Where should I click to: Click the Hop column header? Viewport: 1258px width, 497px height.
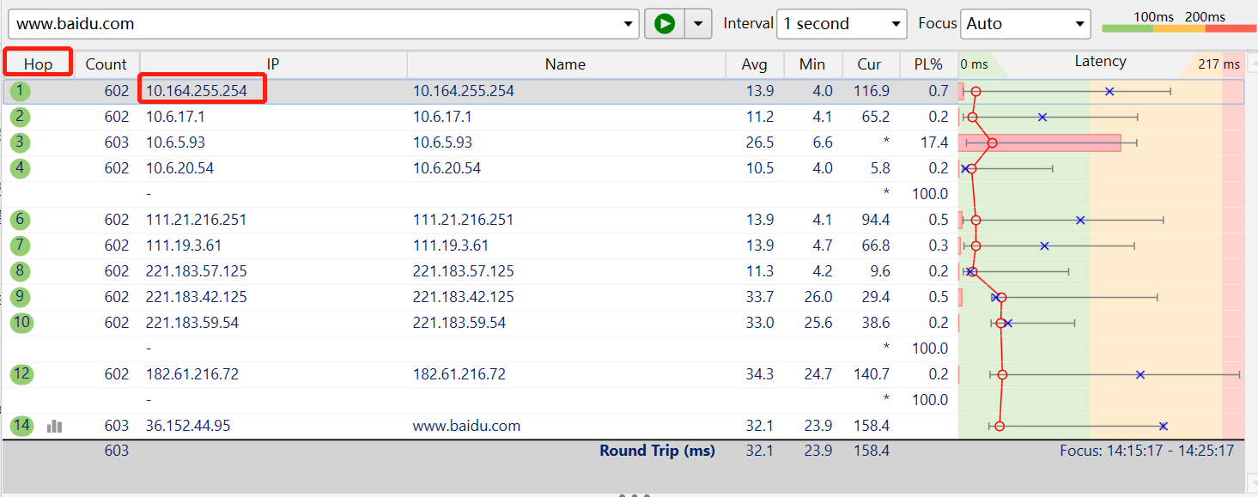click(38, 64)
